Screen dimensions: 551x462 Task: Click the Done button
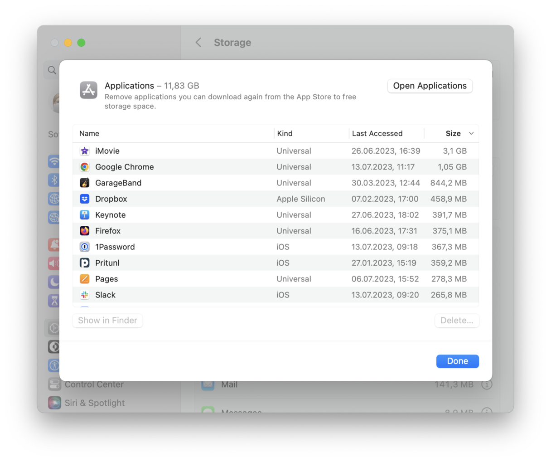click(x=457, y=361)
